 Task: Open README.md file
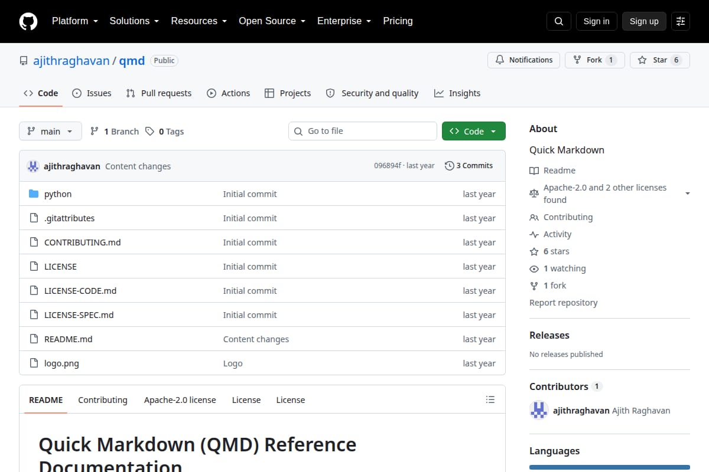coord(69,339)
